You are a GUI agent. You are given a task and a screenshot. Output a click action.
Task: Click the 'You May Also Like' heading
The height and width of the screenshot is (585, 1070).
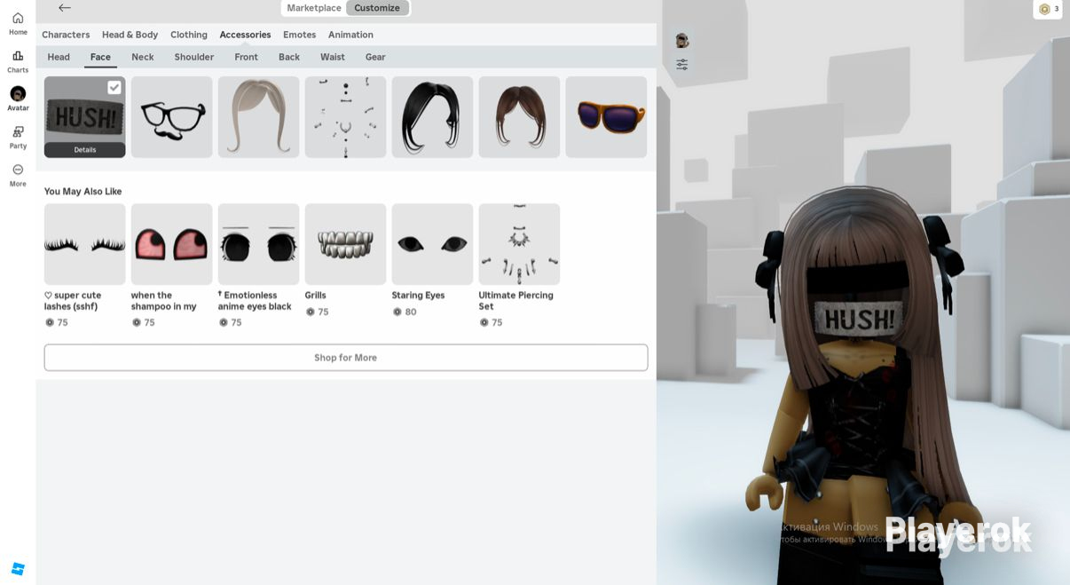(83, 192)
